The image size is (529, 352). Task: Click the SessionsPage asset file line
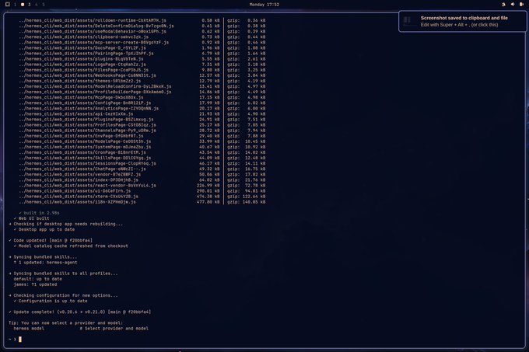[87, 163]
